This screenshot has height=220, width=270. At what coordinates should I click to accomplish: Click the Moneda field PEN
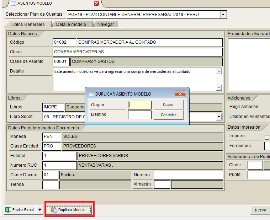click(52, 137)
